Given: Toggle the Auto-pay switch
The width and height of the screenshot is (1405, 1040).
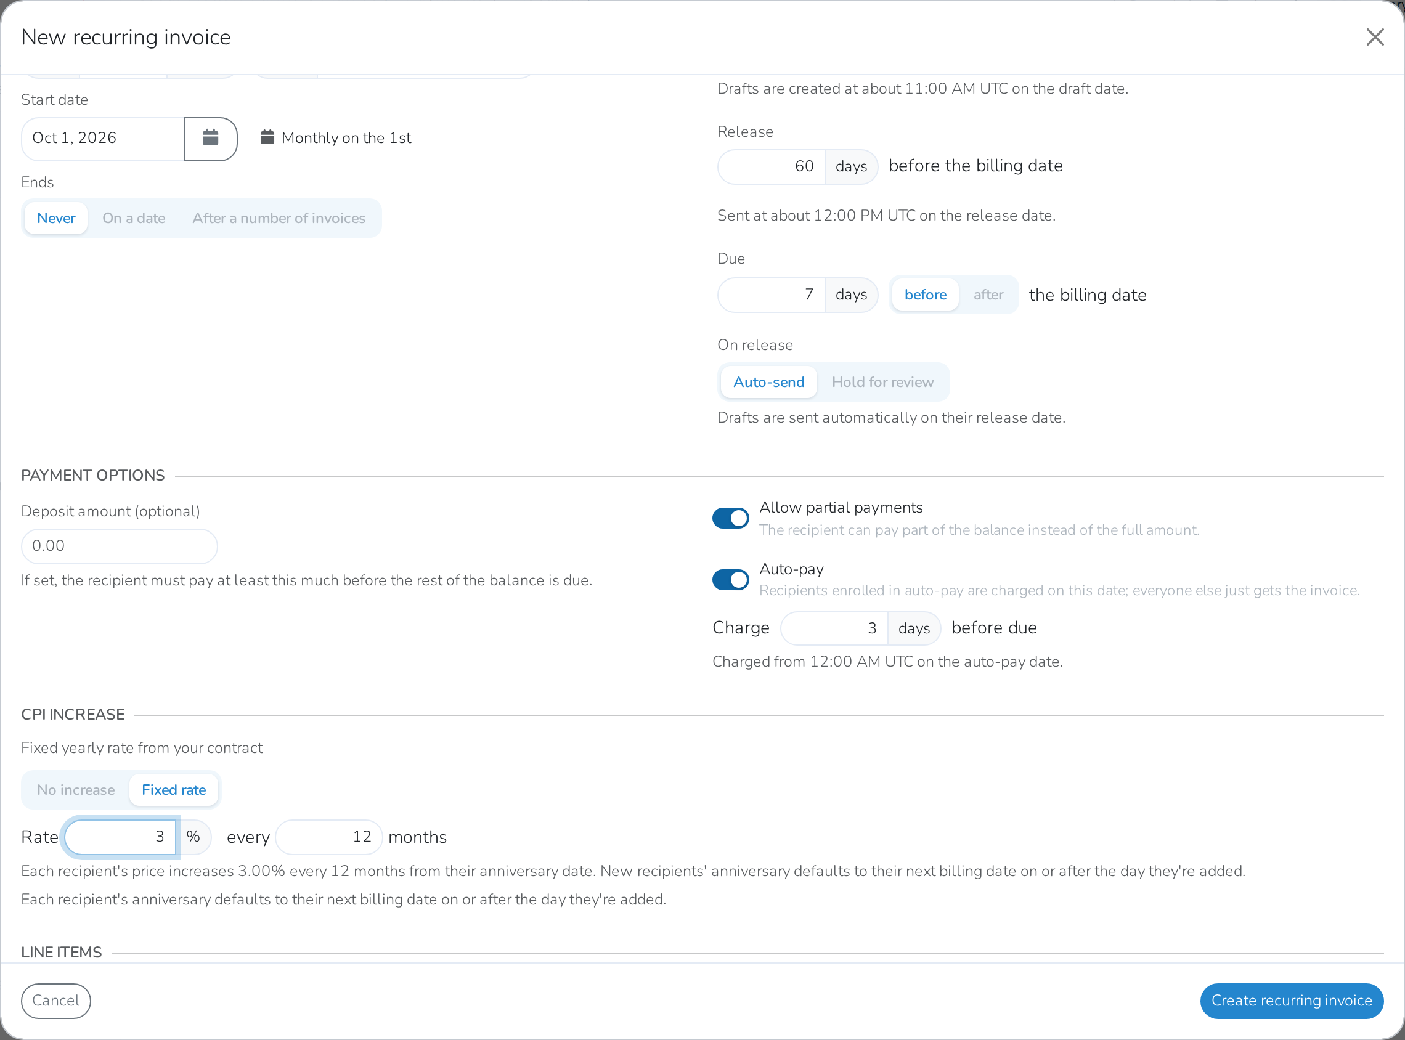Looking at the screenshot, I should pos(731,580).
